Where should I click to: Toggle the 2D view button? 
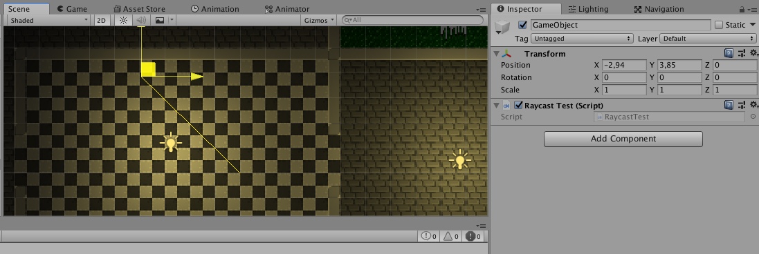tap(101, 20)
